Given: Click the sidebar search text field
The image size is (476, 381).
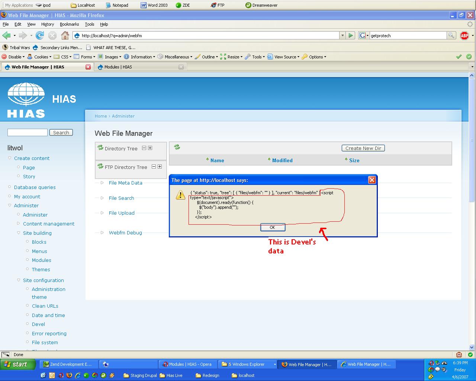Looking at the screenshot, I should 28,132.
